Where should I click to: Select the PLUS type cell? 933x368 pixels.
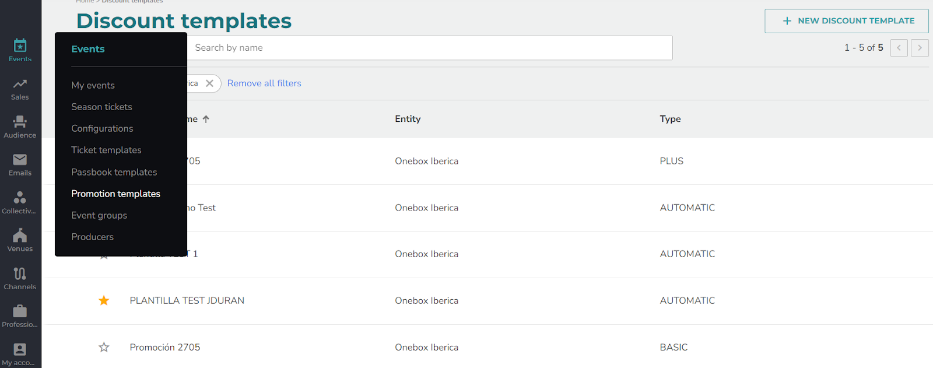click(672, 161)
